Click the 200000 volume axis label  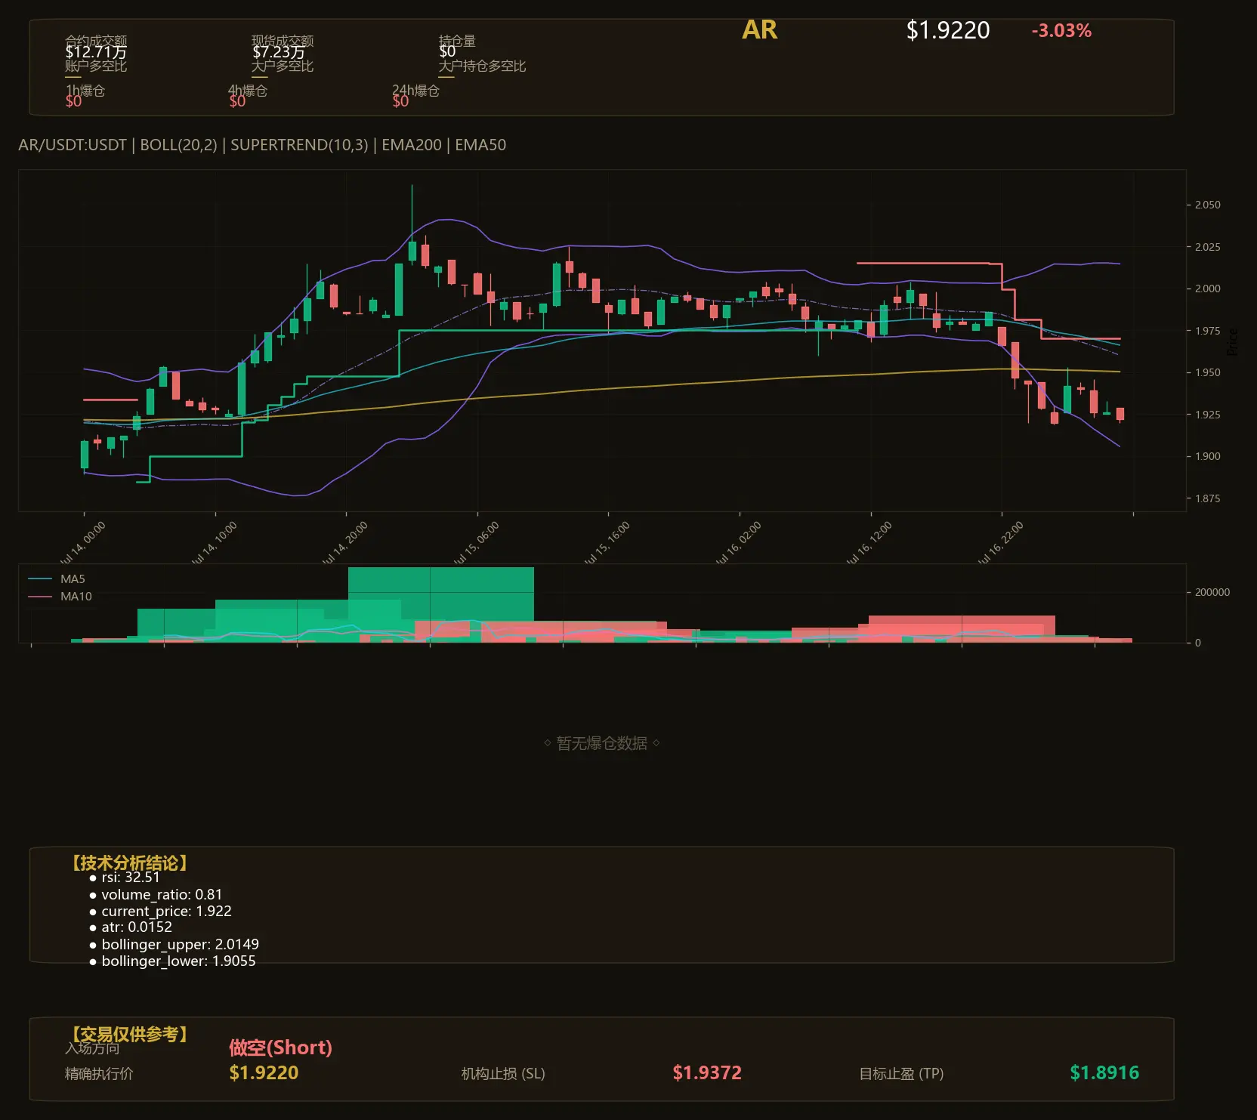click(x=1212, y=592)
